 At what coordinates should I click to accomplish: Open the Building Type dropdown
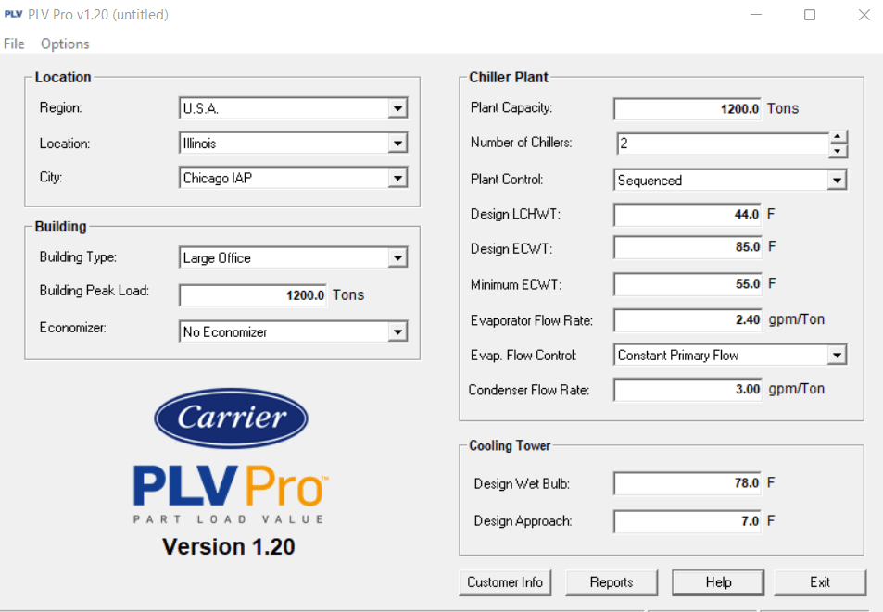pyautogui.click(x=397, y=257)
